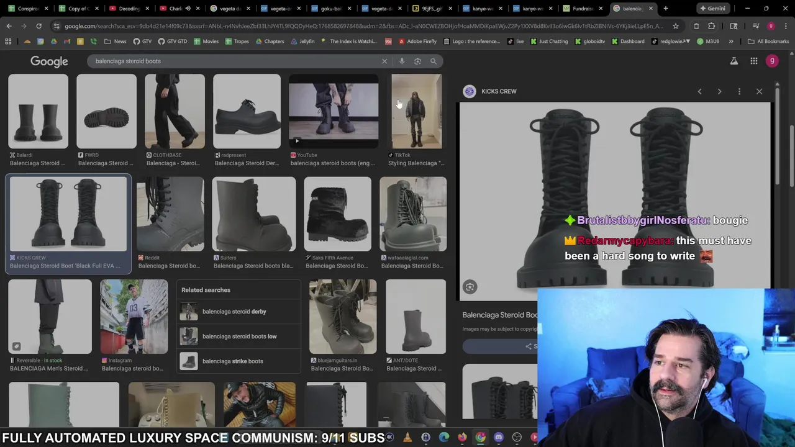795x447 pixels.
Task: Close the active balenciaga tab
Action: 651,9
